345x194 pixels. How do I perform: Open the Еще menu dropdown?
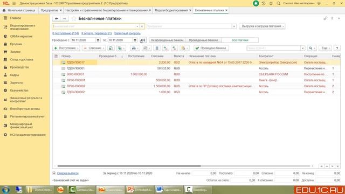pyautogui.click(x=325, y=48)
